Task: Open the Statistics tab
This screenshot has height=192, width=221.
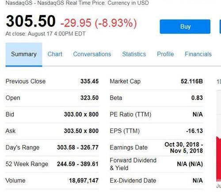Action: (134, 54)
